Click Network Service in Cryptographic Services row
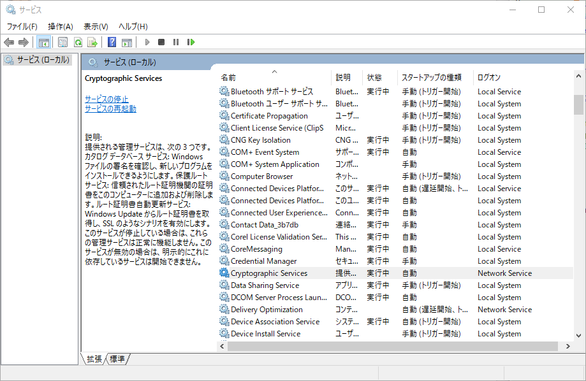586x381 pixels. 504,273
